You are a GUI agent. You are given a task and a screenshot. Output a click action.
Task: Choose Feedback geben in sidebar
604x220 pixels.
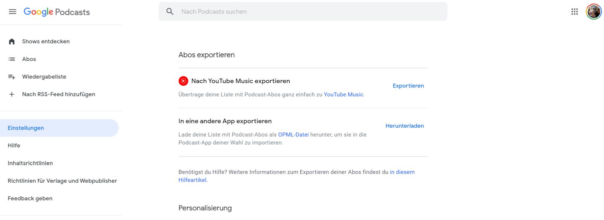[x=30, y=199]
